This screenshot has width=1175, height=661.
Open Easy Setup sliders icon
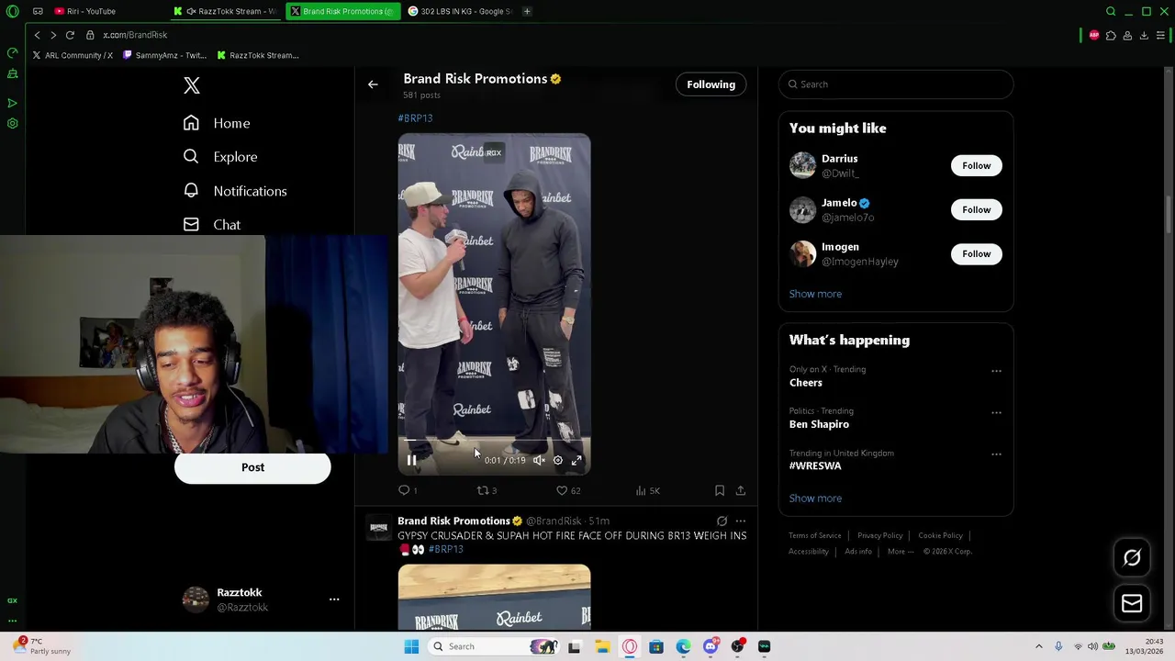(1160, 35)
